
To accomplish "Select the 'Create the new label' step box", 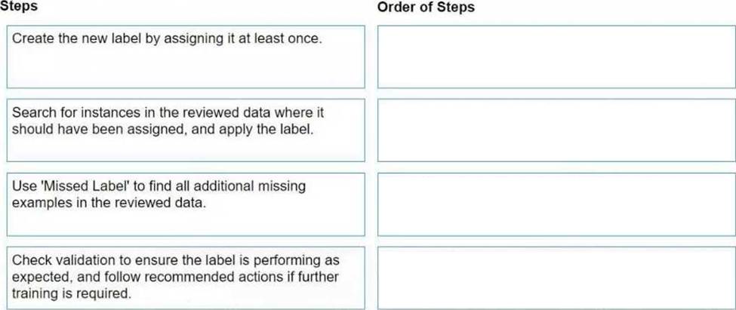I will click(186, 57).
